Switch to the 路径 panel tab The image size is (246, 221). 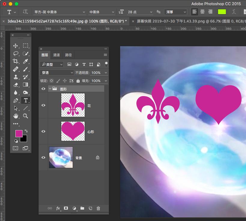[68, 55]
